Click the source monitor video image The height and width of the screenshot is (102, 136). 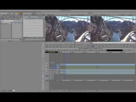coord(68,29)
